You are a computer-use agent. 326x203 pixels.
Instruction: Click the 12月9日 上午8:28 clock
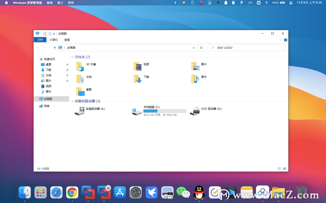[309, 3]
